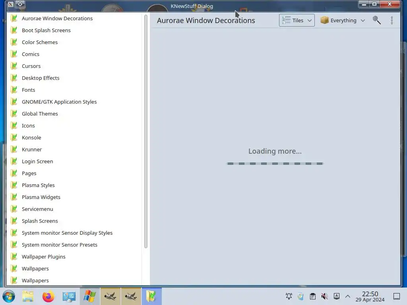Select System monitor Sensor Display Styles
407x305 pixels.
(74, 233)
